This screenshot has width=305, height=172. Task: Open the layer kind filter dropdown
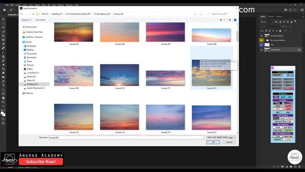tap(267, 22)
